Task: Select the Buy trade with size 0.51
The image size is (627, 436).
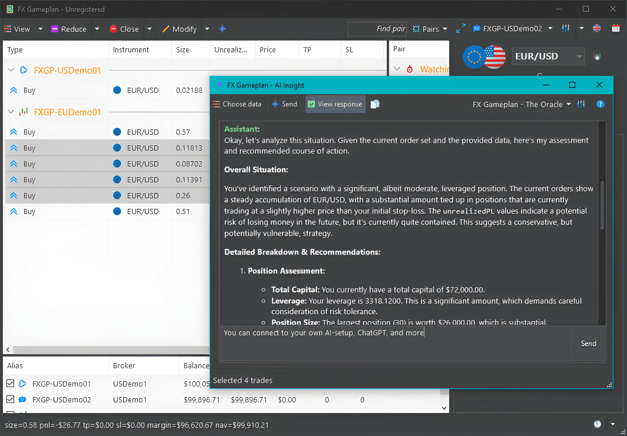Action: 107,211
